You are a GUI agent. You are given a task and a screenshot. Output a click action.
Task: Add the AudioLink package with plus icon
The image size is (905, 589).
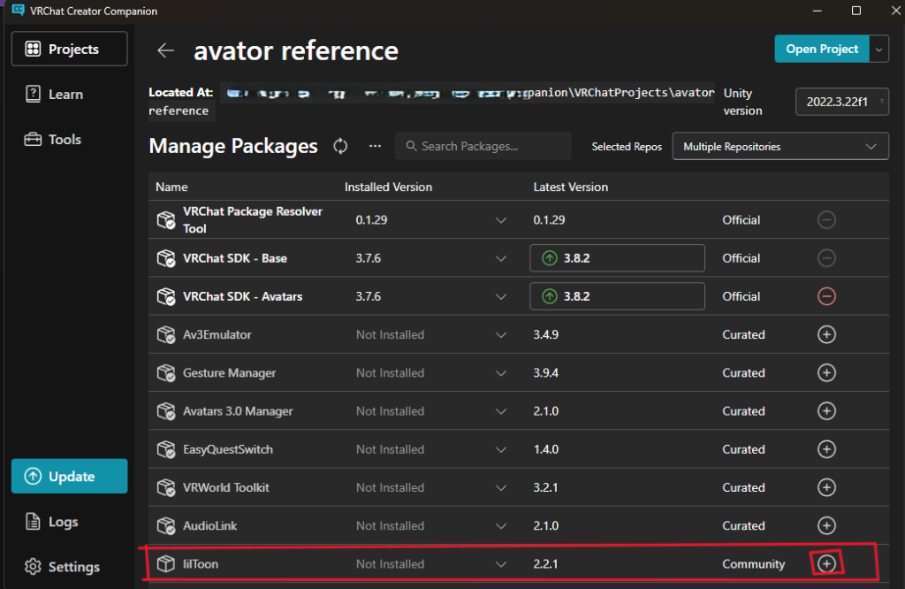826,525
